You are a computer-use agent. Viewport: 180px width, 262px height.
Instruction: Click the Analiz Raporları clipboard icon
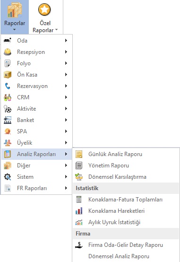(x=8, y=154)
